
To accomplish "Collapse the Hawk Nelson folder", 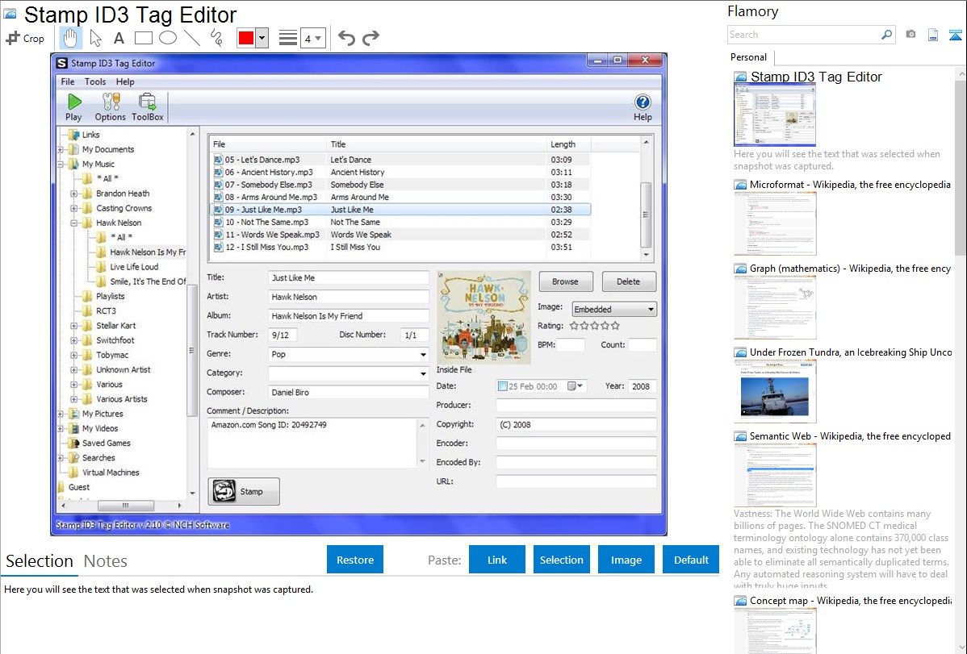I will 74,223.
